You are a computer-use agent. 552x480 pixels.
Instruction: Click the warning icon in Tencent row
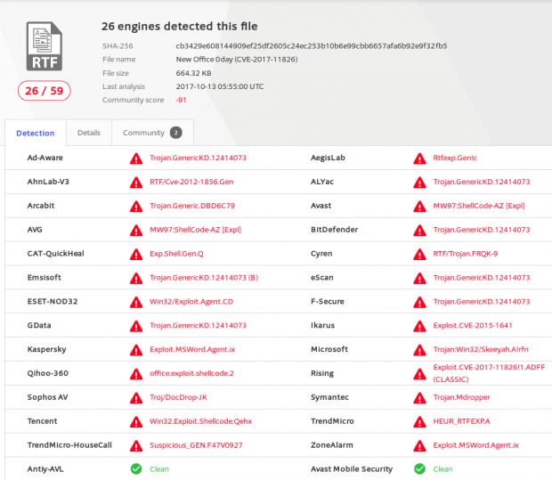[136, 422]
